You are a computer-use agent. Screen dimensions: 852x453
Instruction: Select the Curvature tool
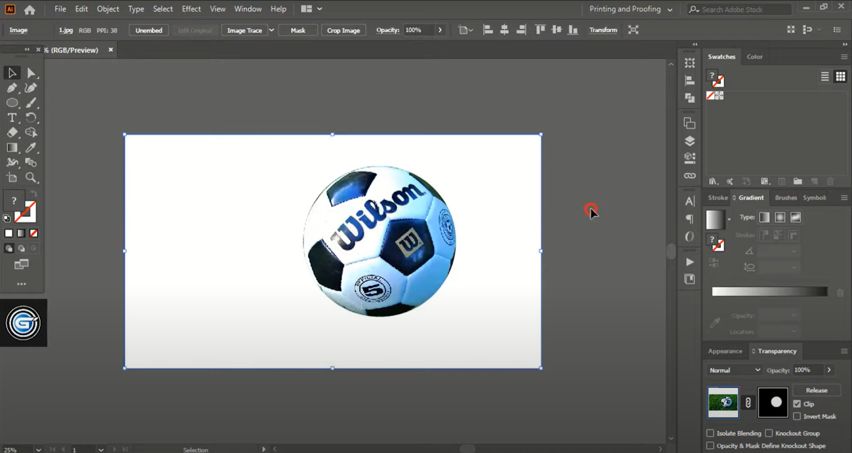click(31, 88)
